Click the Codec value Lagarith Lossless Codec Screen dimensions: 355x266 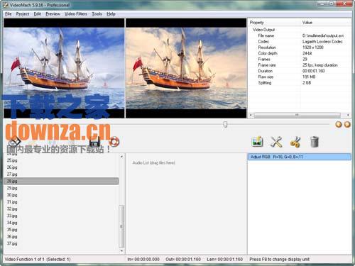point(322,42)
